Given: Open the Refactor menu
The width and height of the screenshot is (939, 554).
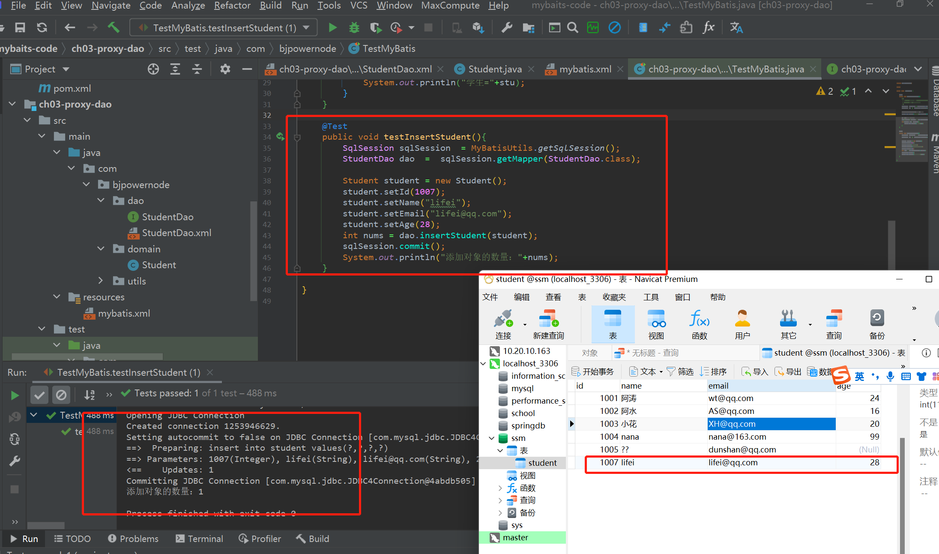Looking at the screenshot, I should 232,6.
